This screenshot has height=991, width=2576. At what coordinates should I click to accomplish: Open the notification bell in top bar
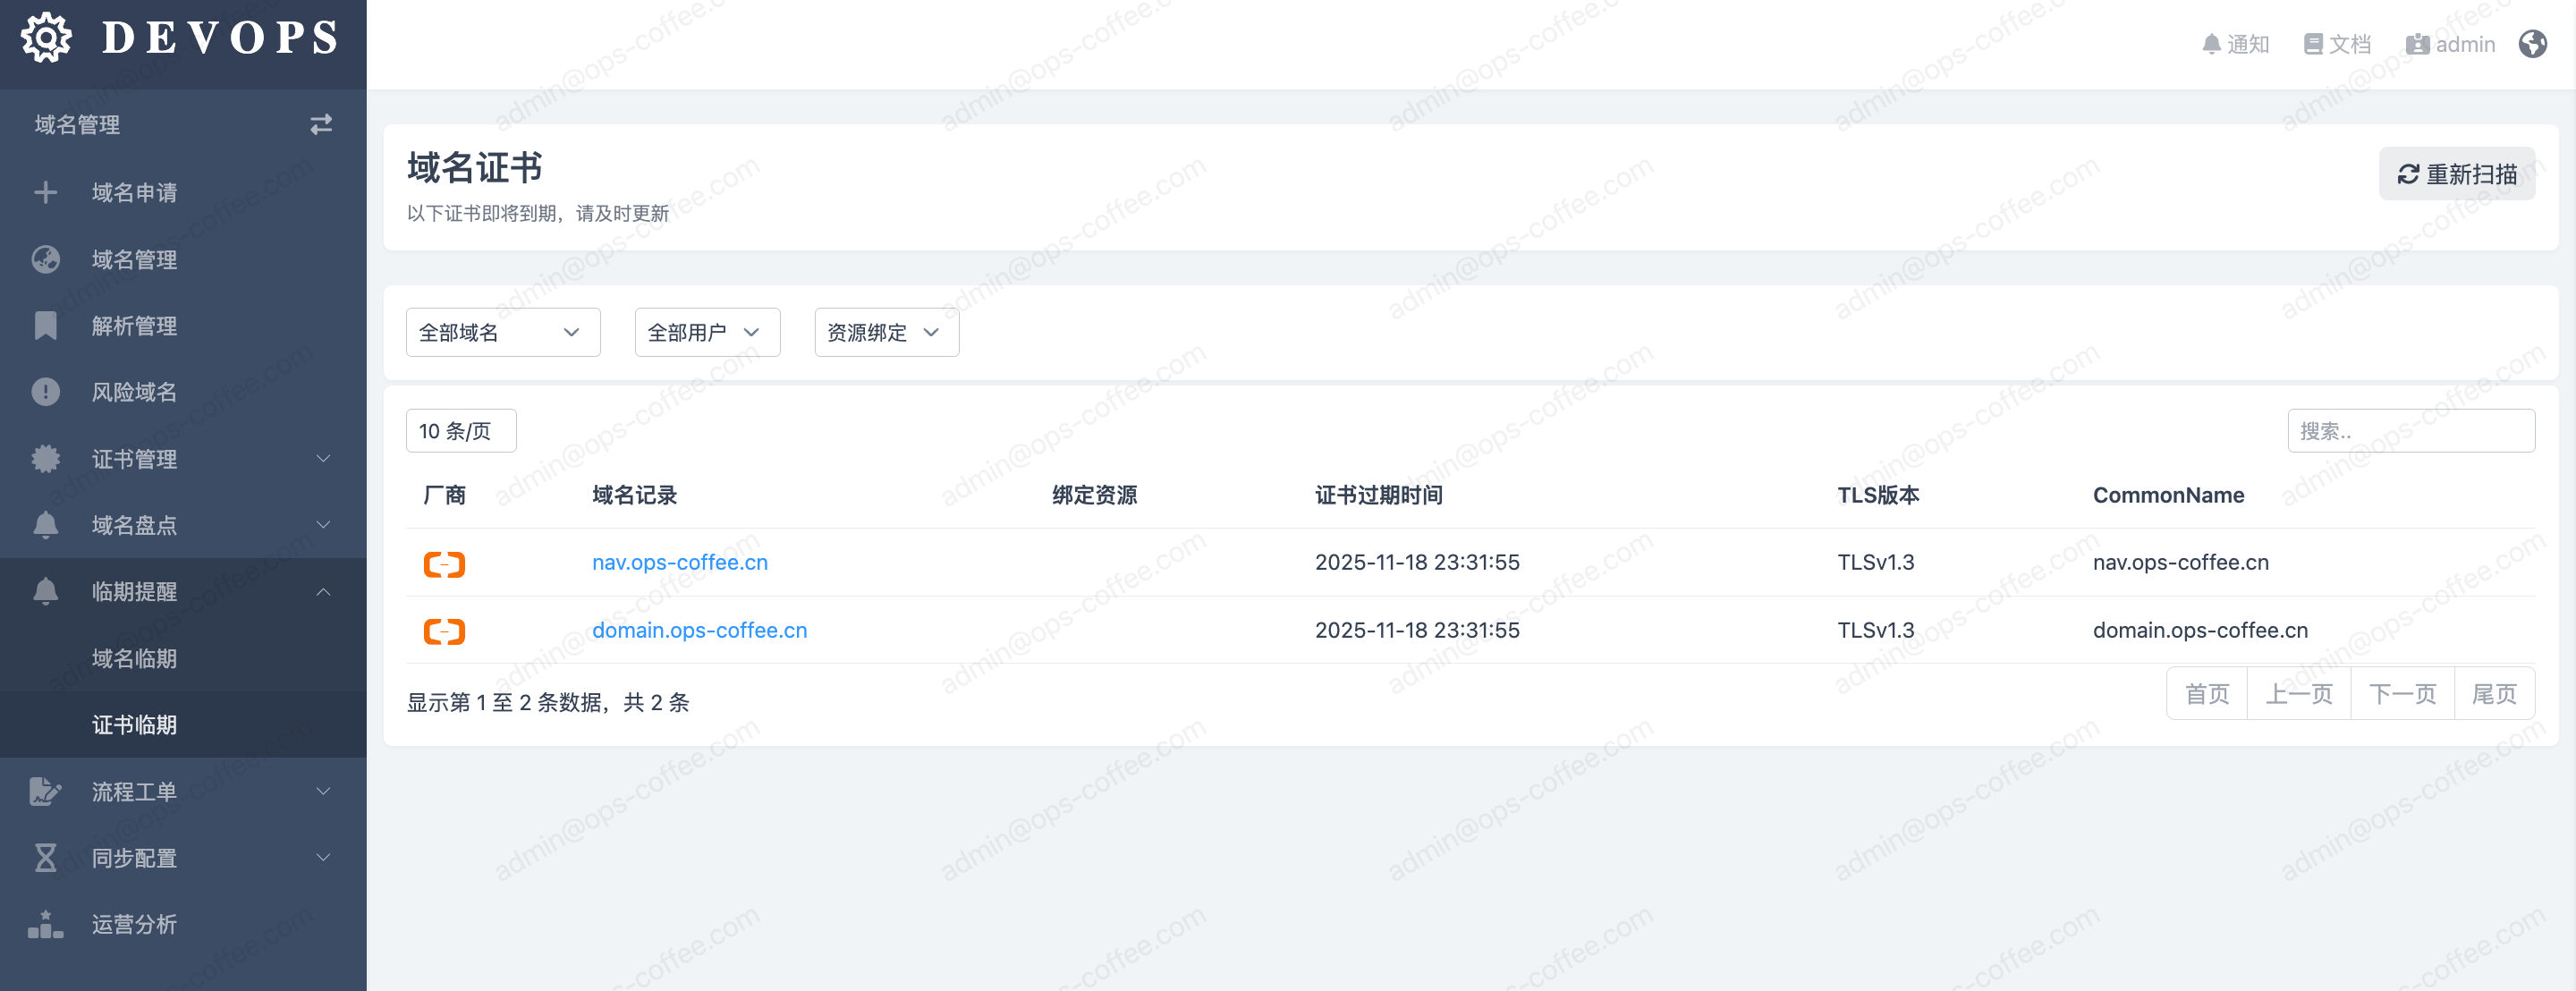click(x=2234, y=44)
